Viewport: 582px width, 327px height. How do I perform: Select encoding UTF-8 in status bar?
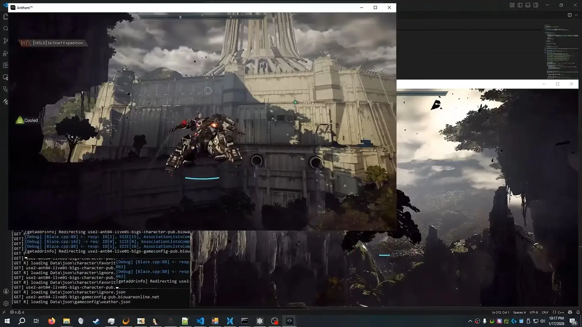[534, 312]
